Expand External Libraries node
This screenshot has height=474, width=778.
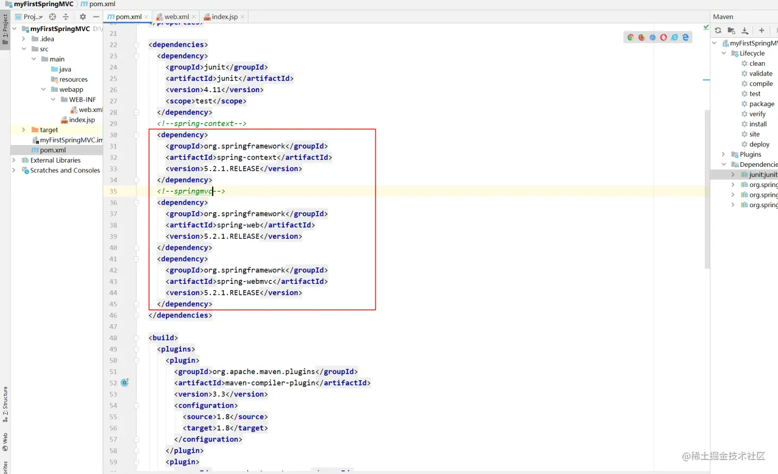(x=14, y=160)
